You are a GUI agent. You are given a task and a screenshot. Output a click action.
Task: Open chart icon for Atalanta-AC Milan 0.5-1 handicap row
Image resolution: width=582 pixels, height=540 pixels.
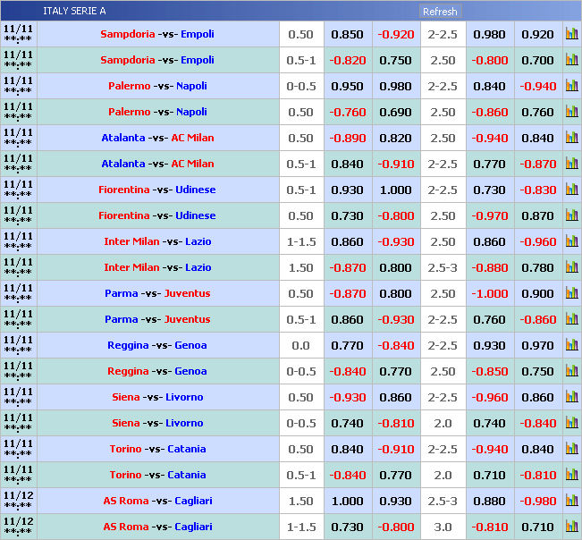572,165
